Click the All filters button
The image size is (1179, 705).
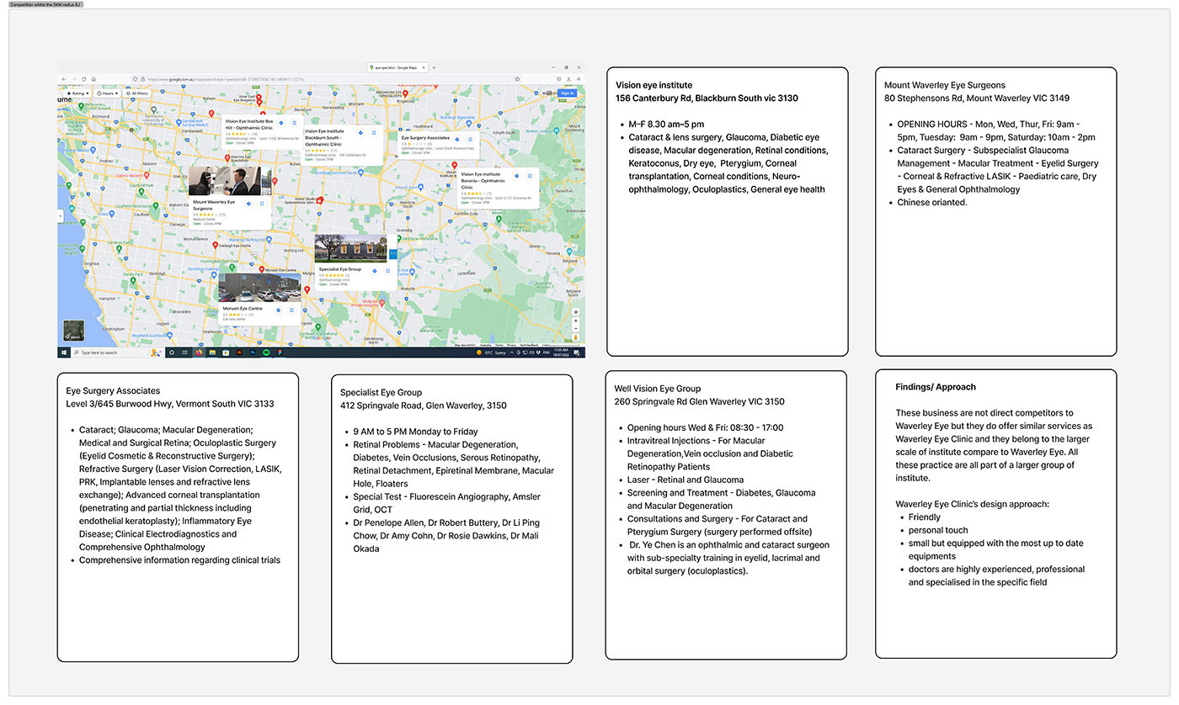pyautogui.click(x=136, y=93)
